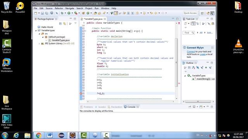The image size is (248, 139).
Task: Click the create local task link
Action: pos(203,54)
